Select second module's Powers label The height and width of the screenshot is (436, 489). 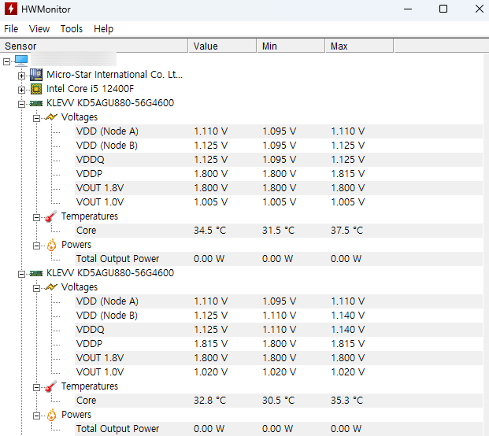click(x=76, y=415)
